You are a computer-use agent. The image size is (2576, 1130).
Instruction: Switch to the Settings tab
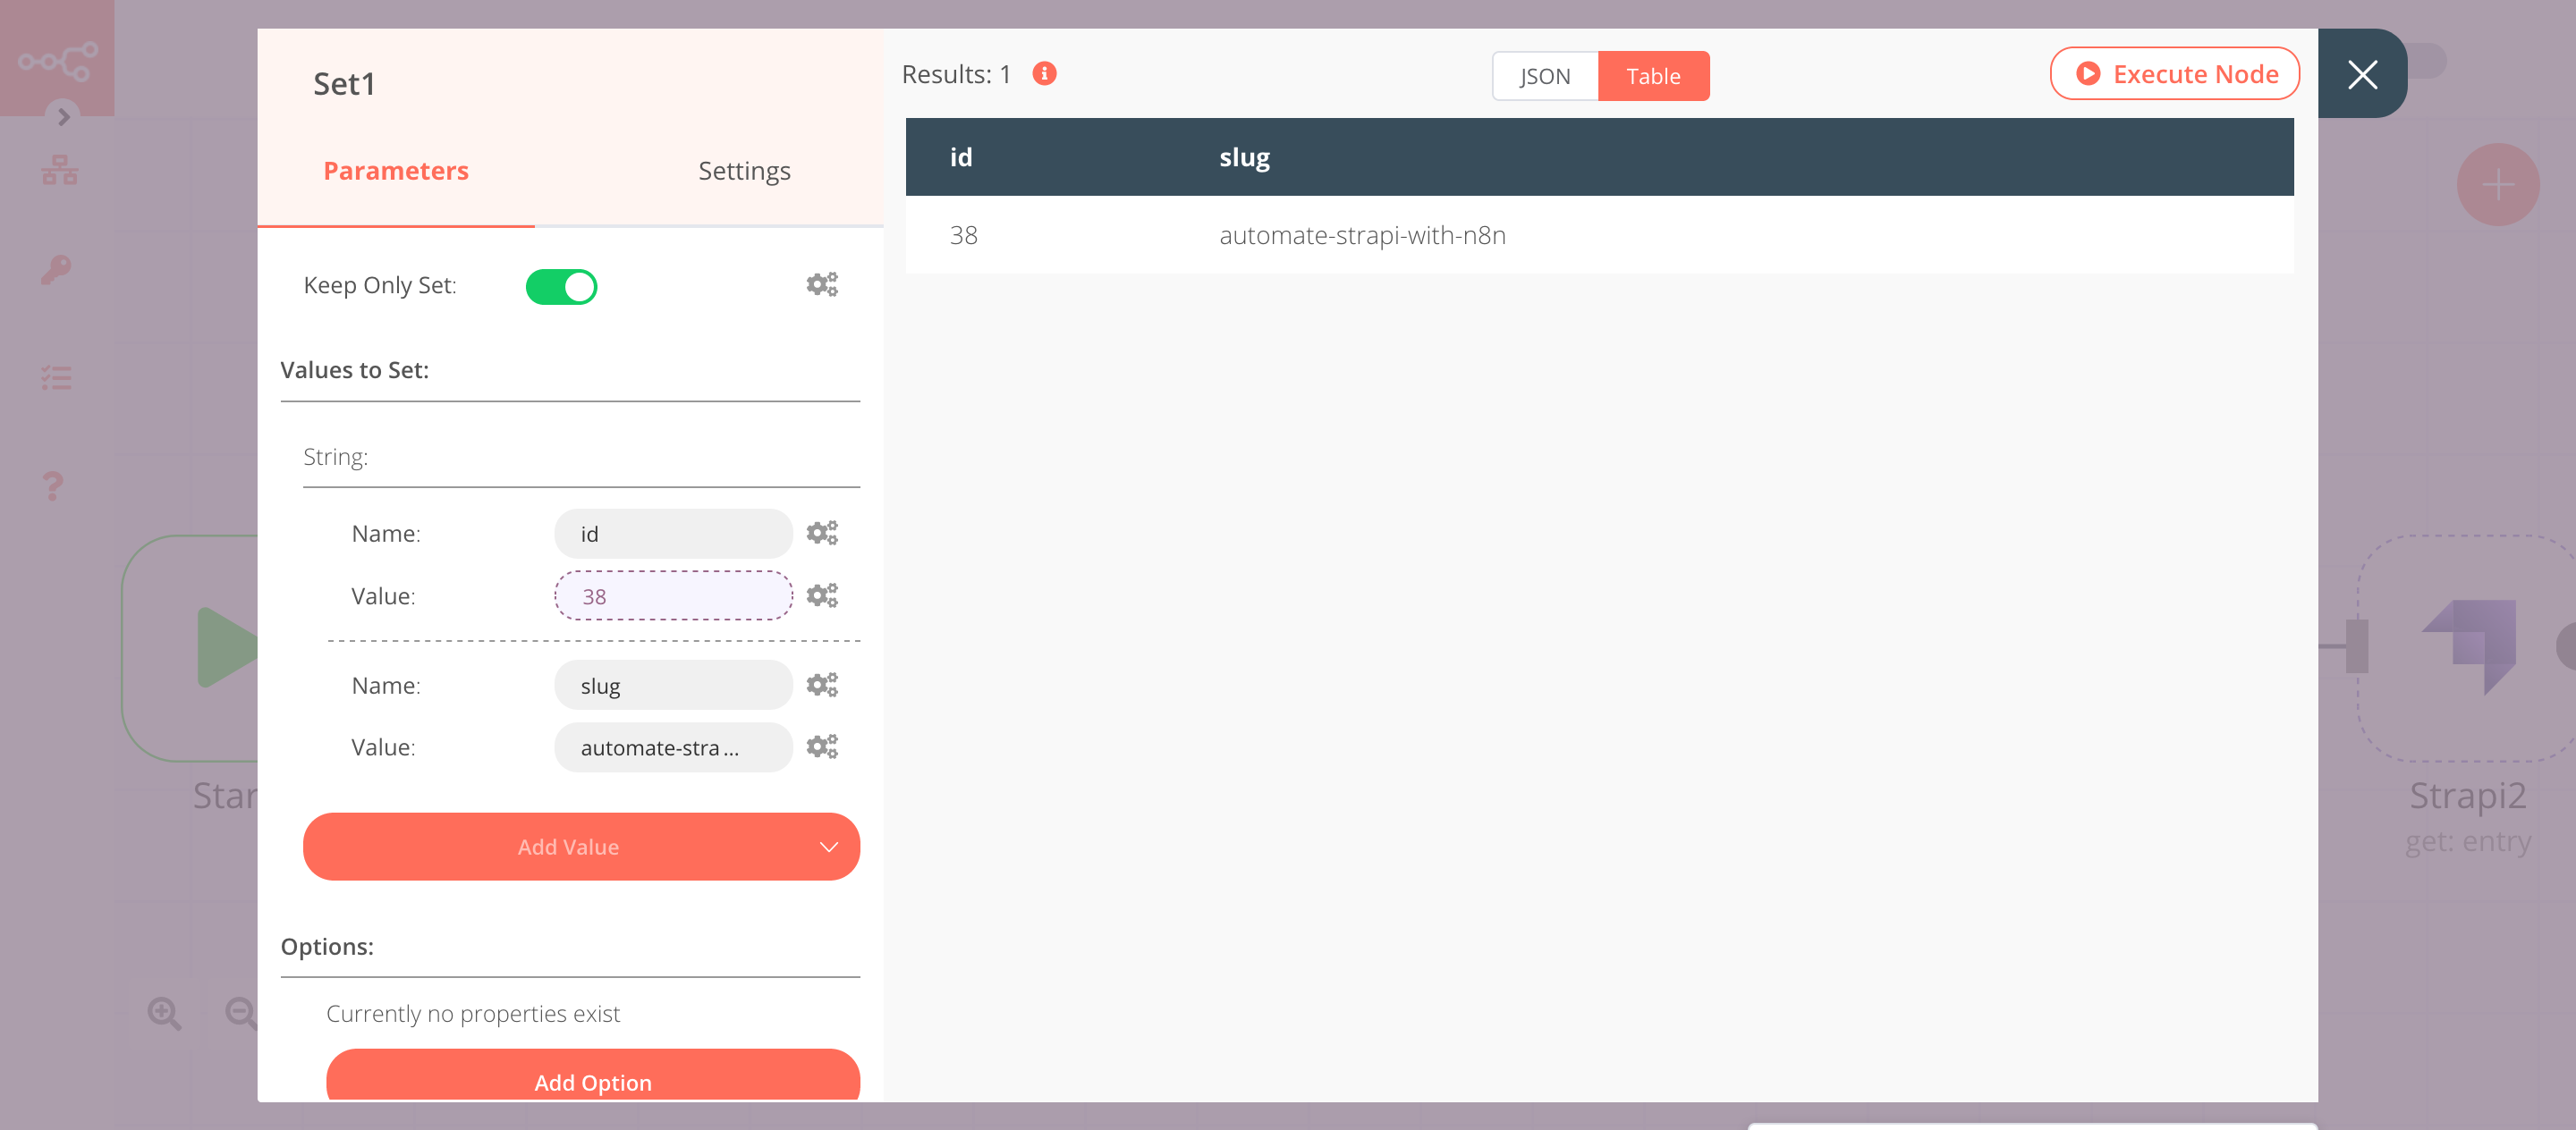744,170
